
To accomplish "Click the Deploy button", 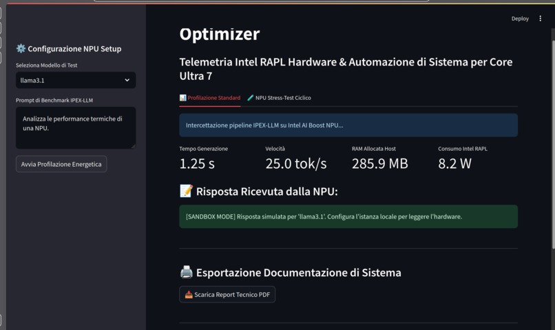I will pos(520,19).
